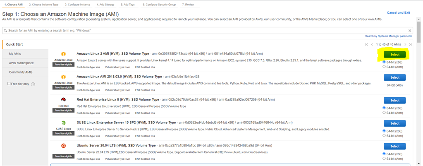Image resolution: width=423 pixels, height=166 pixels.
Task: Click the Red Hat logo icon
Action: pos(63,100)
